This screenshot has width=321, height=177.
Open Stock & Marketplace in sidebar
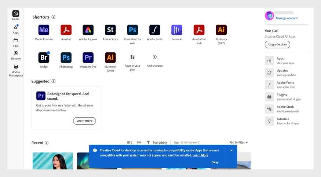16,70
